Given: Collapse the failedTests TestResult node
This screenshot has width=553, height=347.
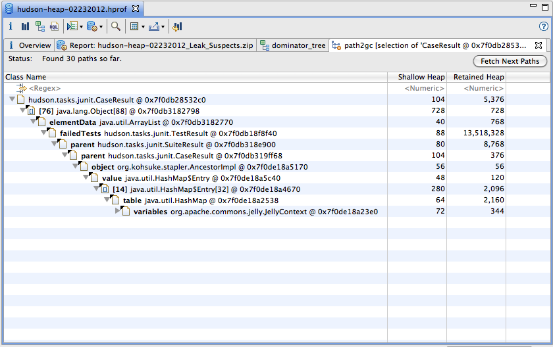Looking at the screenshot, I should (44, 133).
